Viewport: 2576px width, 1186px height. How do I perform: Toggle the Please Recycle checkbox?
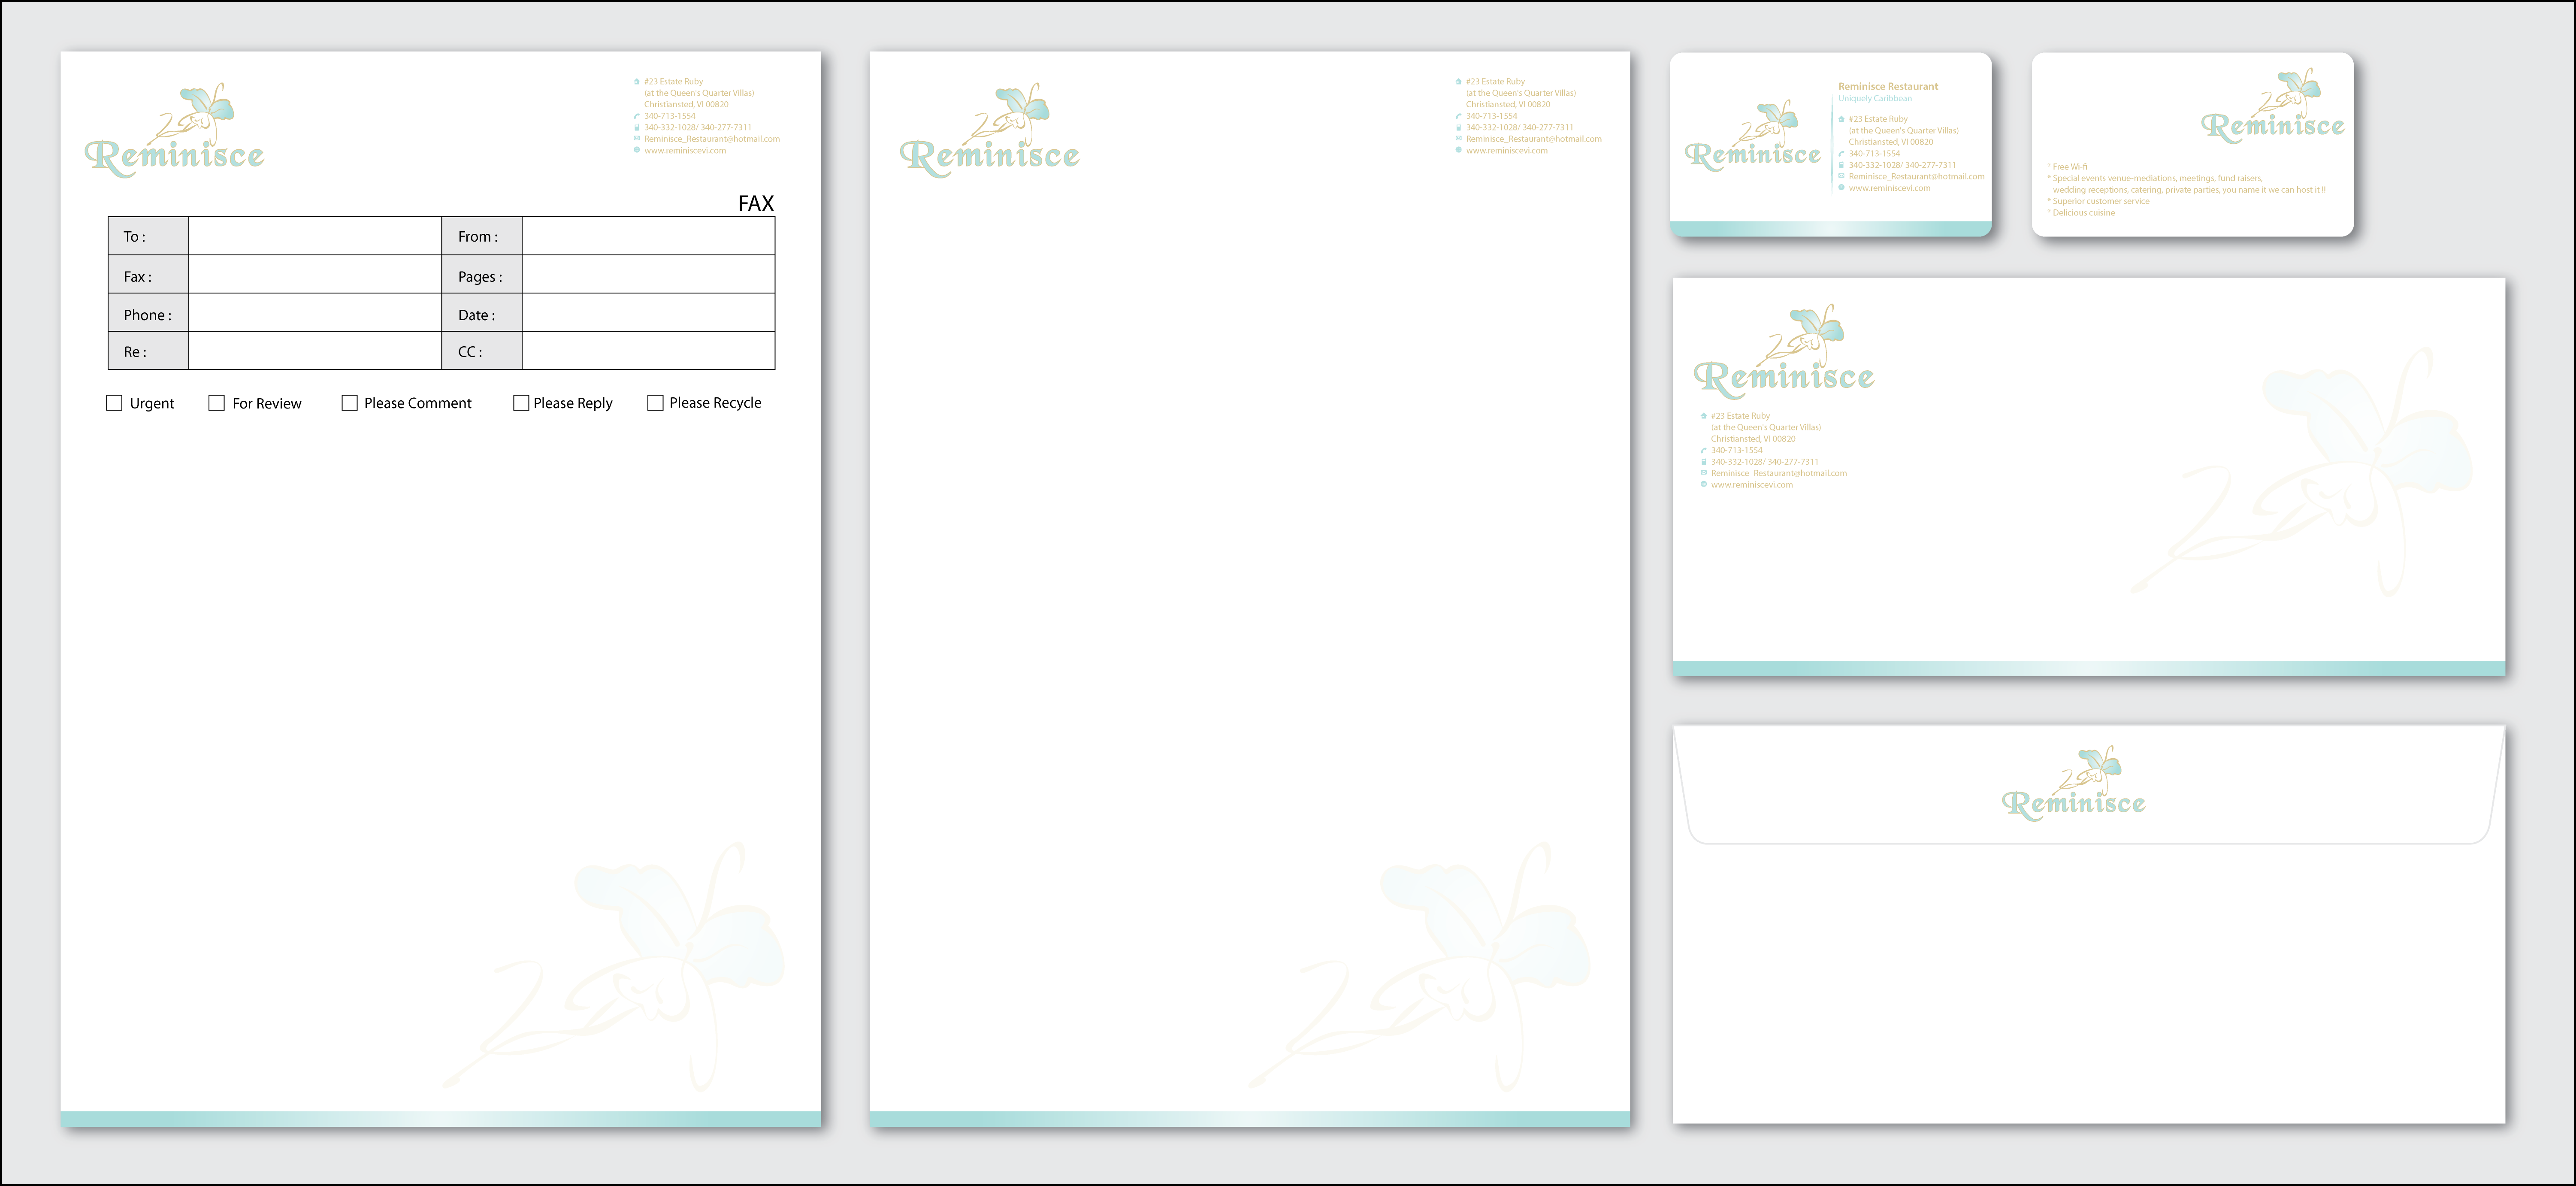tap(655, 402)
